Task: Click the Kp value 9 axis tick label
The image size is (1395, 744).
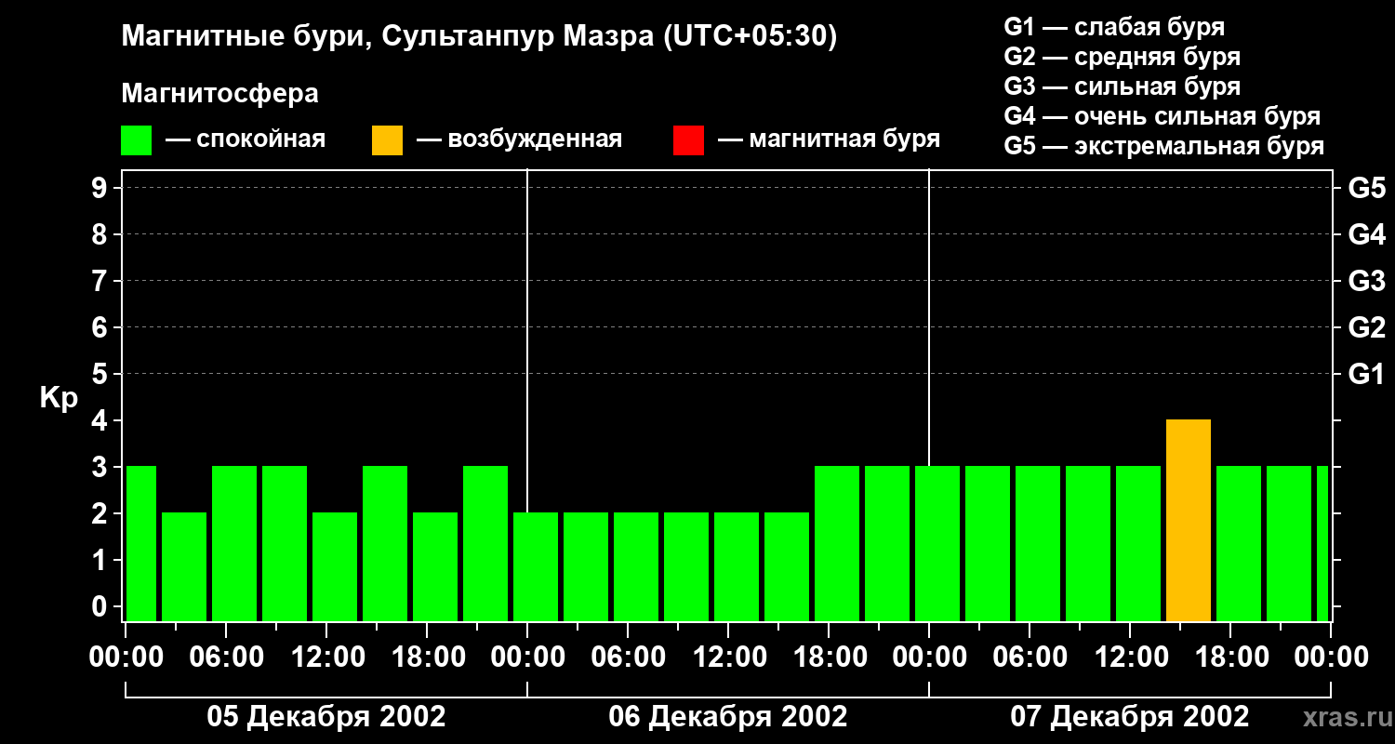Action: [x=101, y=189]
